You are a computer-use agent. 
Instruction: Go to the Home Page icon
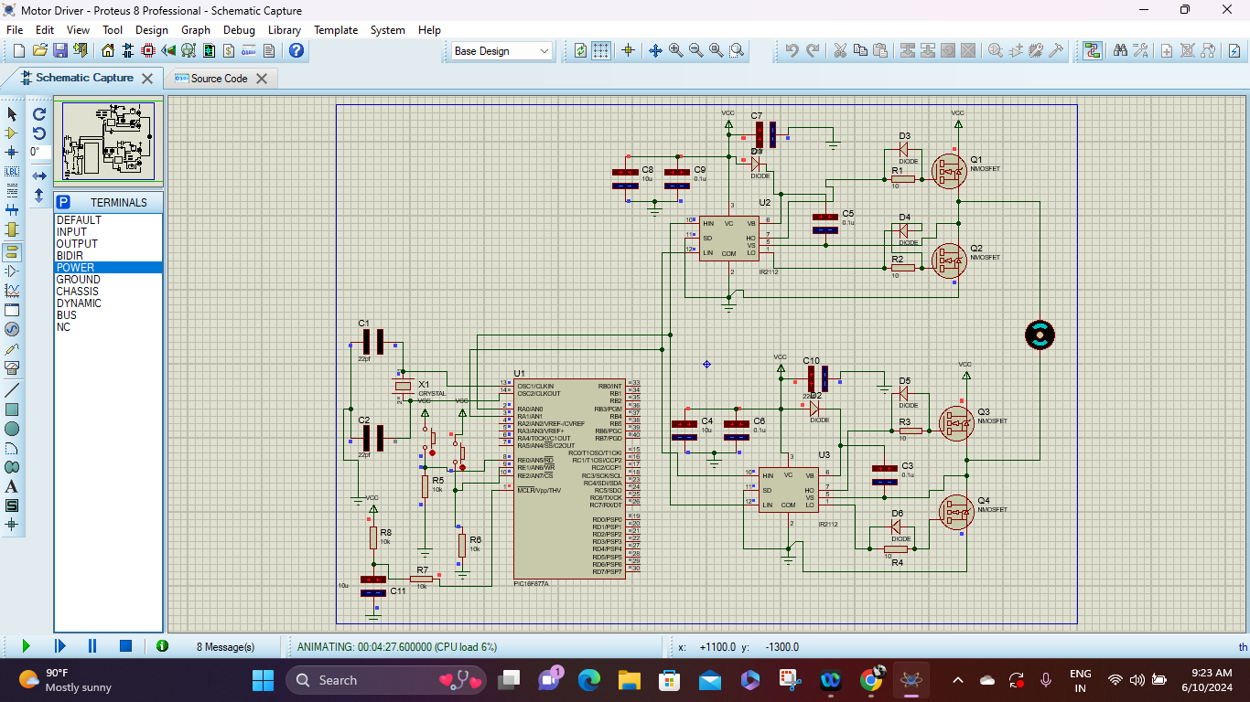[107, 50]
